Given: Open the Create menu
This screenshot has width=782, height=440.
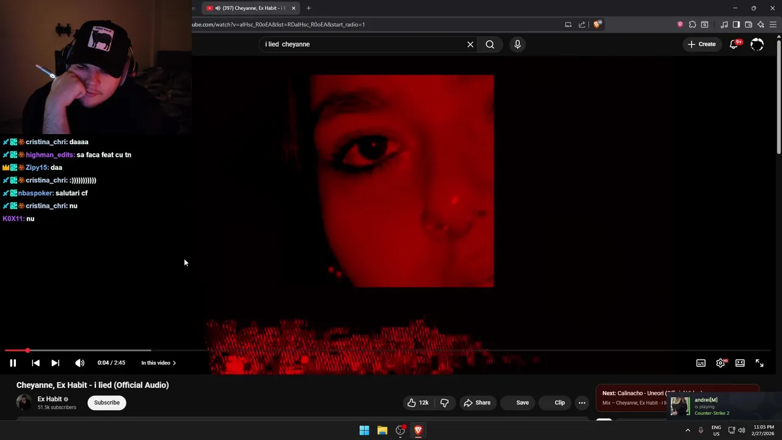Looking at the screenshot, I should click(701, 44).
